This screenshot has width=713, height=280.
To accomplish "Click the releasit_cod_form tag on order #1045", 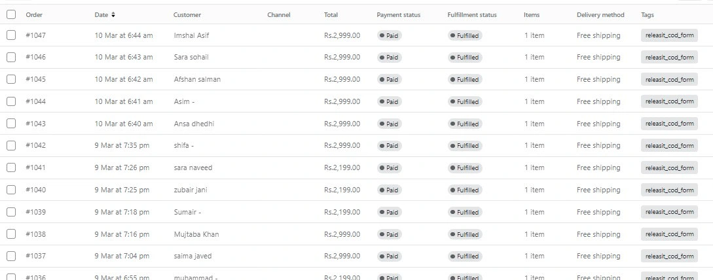I will (x=669, y=79).
